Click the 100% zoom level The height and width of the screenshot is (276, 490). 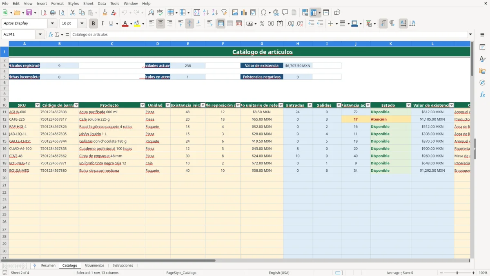pos(483,273)
